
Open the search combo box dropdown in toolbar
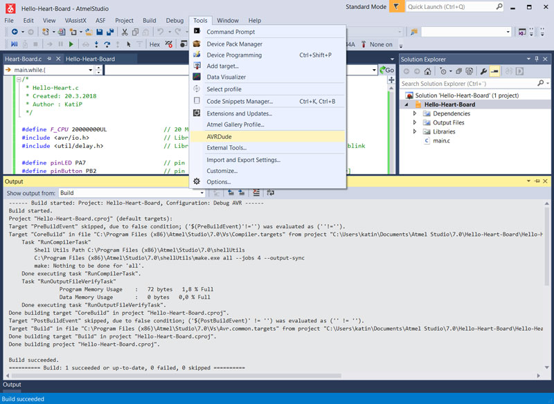click(508, 32)
